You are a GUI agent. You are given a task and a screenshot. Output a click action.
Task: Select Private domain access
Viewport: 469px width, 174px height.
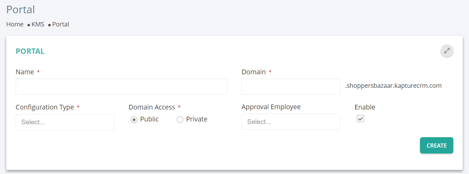click(180, 120)
